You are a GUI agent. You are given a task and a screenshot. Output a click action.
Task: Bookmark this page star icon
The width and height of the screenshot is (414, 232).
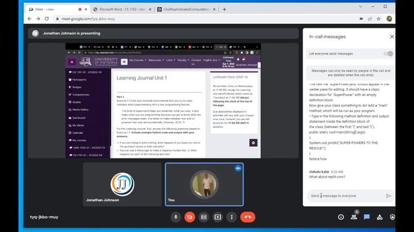point(378,19)
